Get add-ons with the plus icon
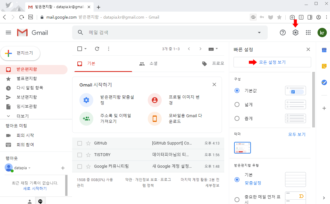Image resolution: width=330 pixels, height=204 pixels. 324,108
